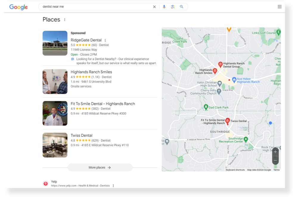Screen dimensions: 298x199
Task: Select the Highlands Ranch Dental Group map pin
Action: point(220,65)
